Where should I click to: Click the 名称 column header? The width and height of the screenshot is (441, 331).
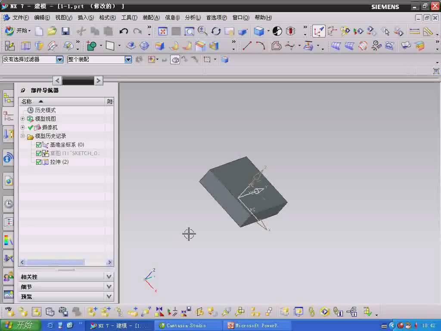pos(62,101)
